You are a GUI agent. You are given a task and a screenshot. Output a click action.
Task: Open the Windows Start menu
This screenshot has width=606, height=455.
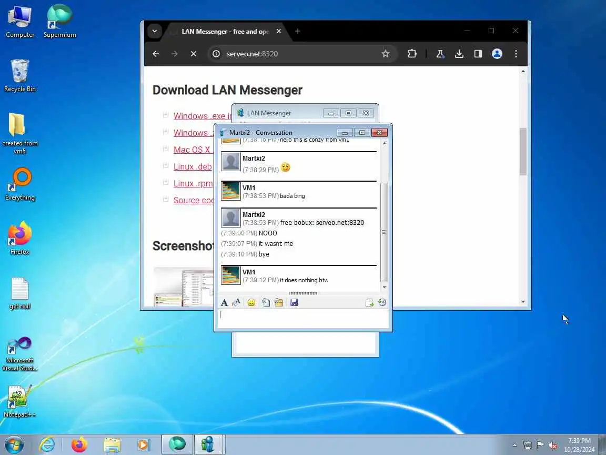coord(14,444)
